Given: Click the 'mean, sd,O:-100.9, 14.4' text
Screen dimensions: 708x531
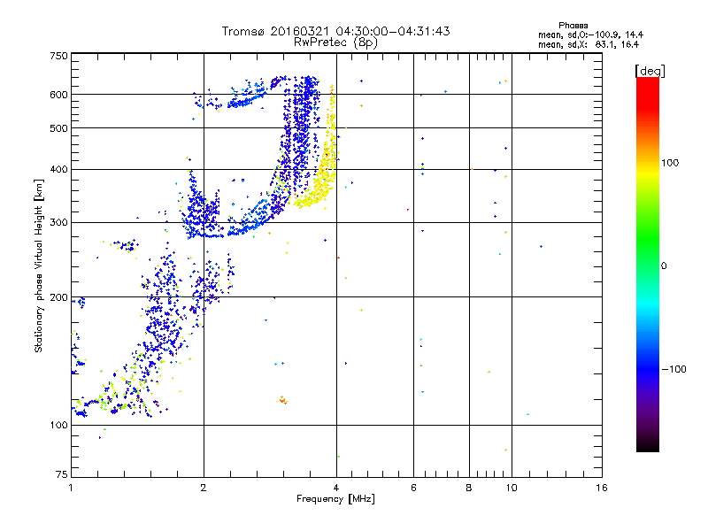Looking at the screenshot, I should [x=590, y=35].
